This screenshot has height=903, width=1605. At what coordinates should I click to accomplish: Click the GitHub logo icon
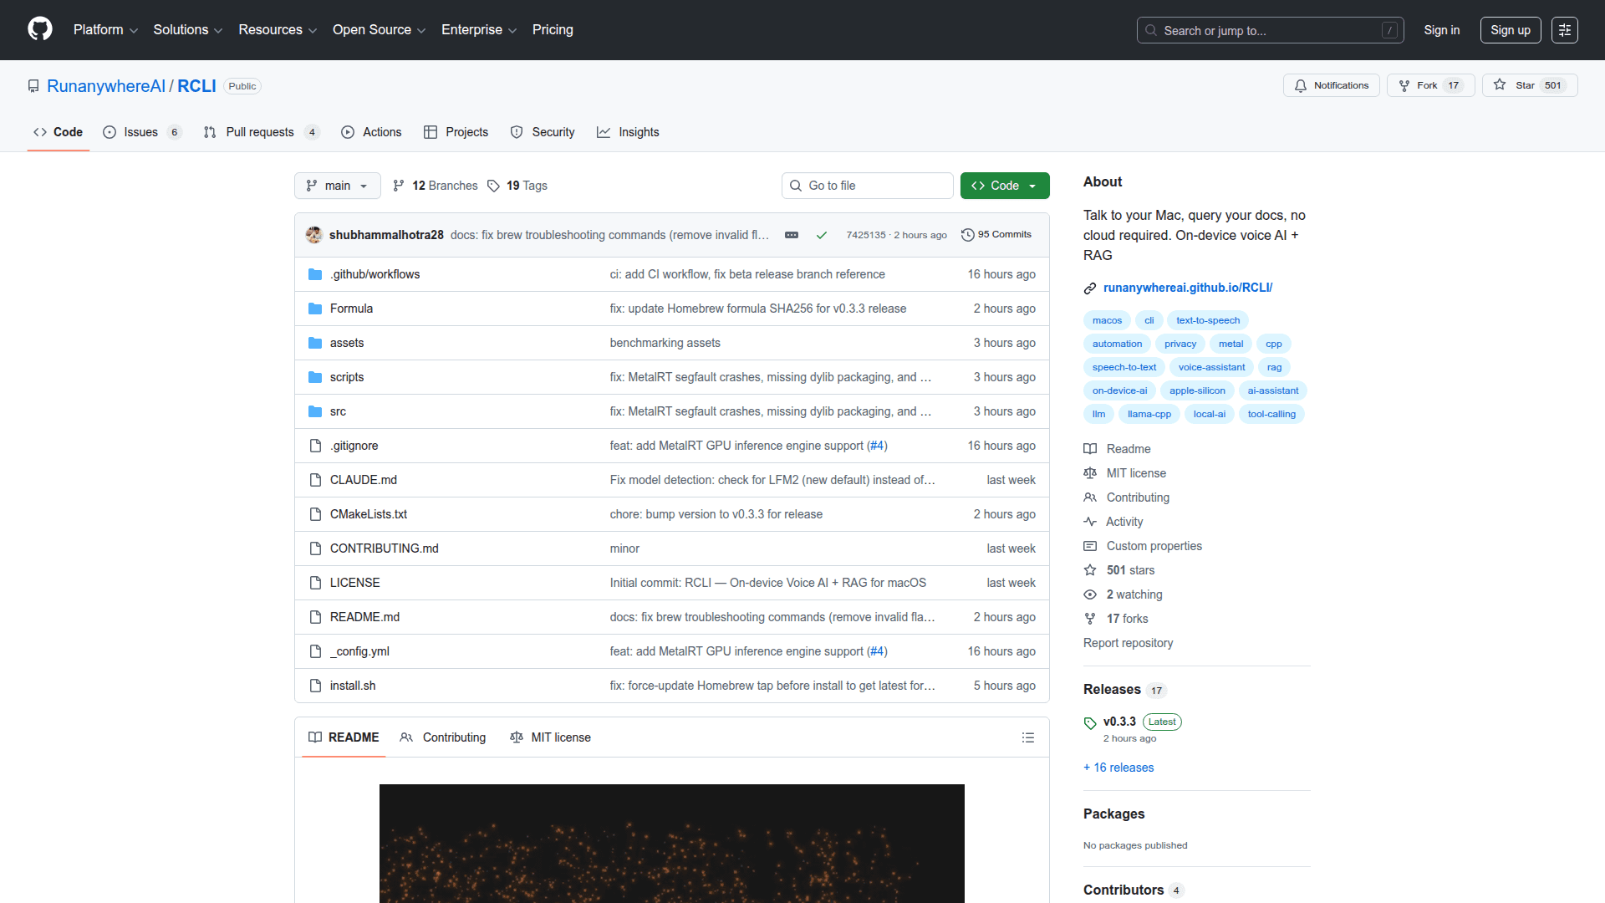point(40,29)
